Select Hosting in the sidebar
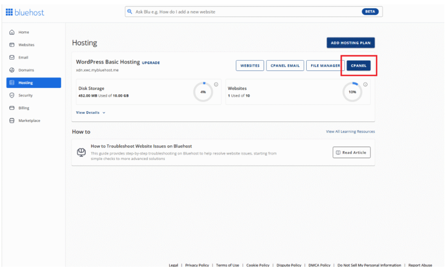446x269 pixels. [x=34, y=82]
